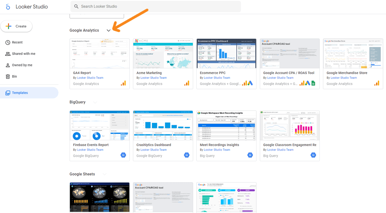This screenshot has height=213, width=386.
Task: Open the Crashlytics Dashboard thumbnail
Action: click(x=163, y=125)
